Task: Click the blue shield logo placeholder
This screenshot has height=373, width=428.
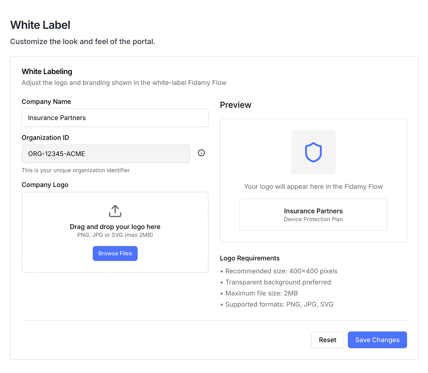Action: 313,152
